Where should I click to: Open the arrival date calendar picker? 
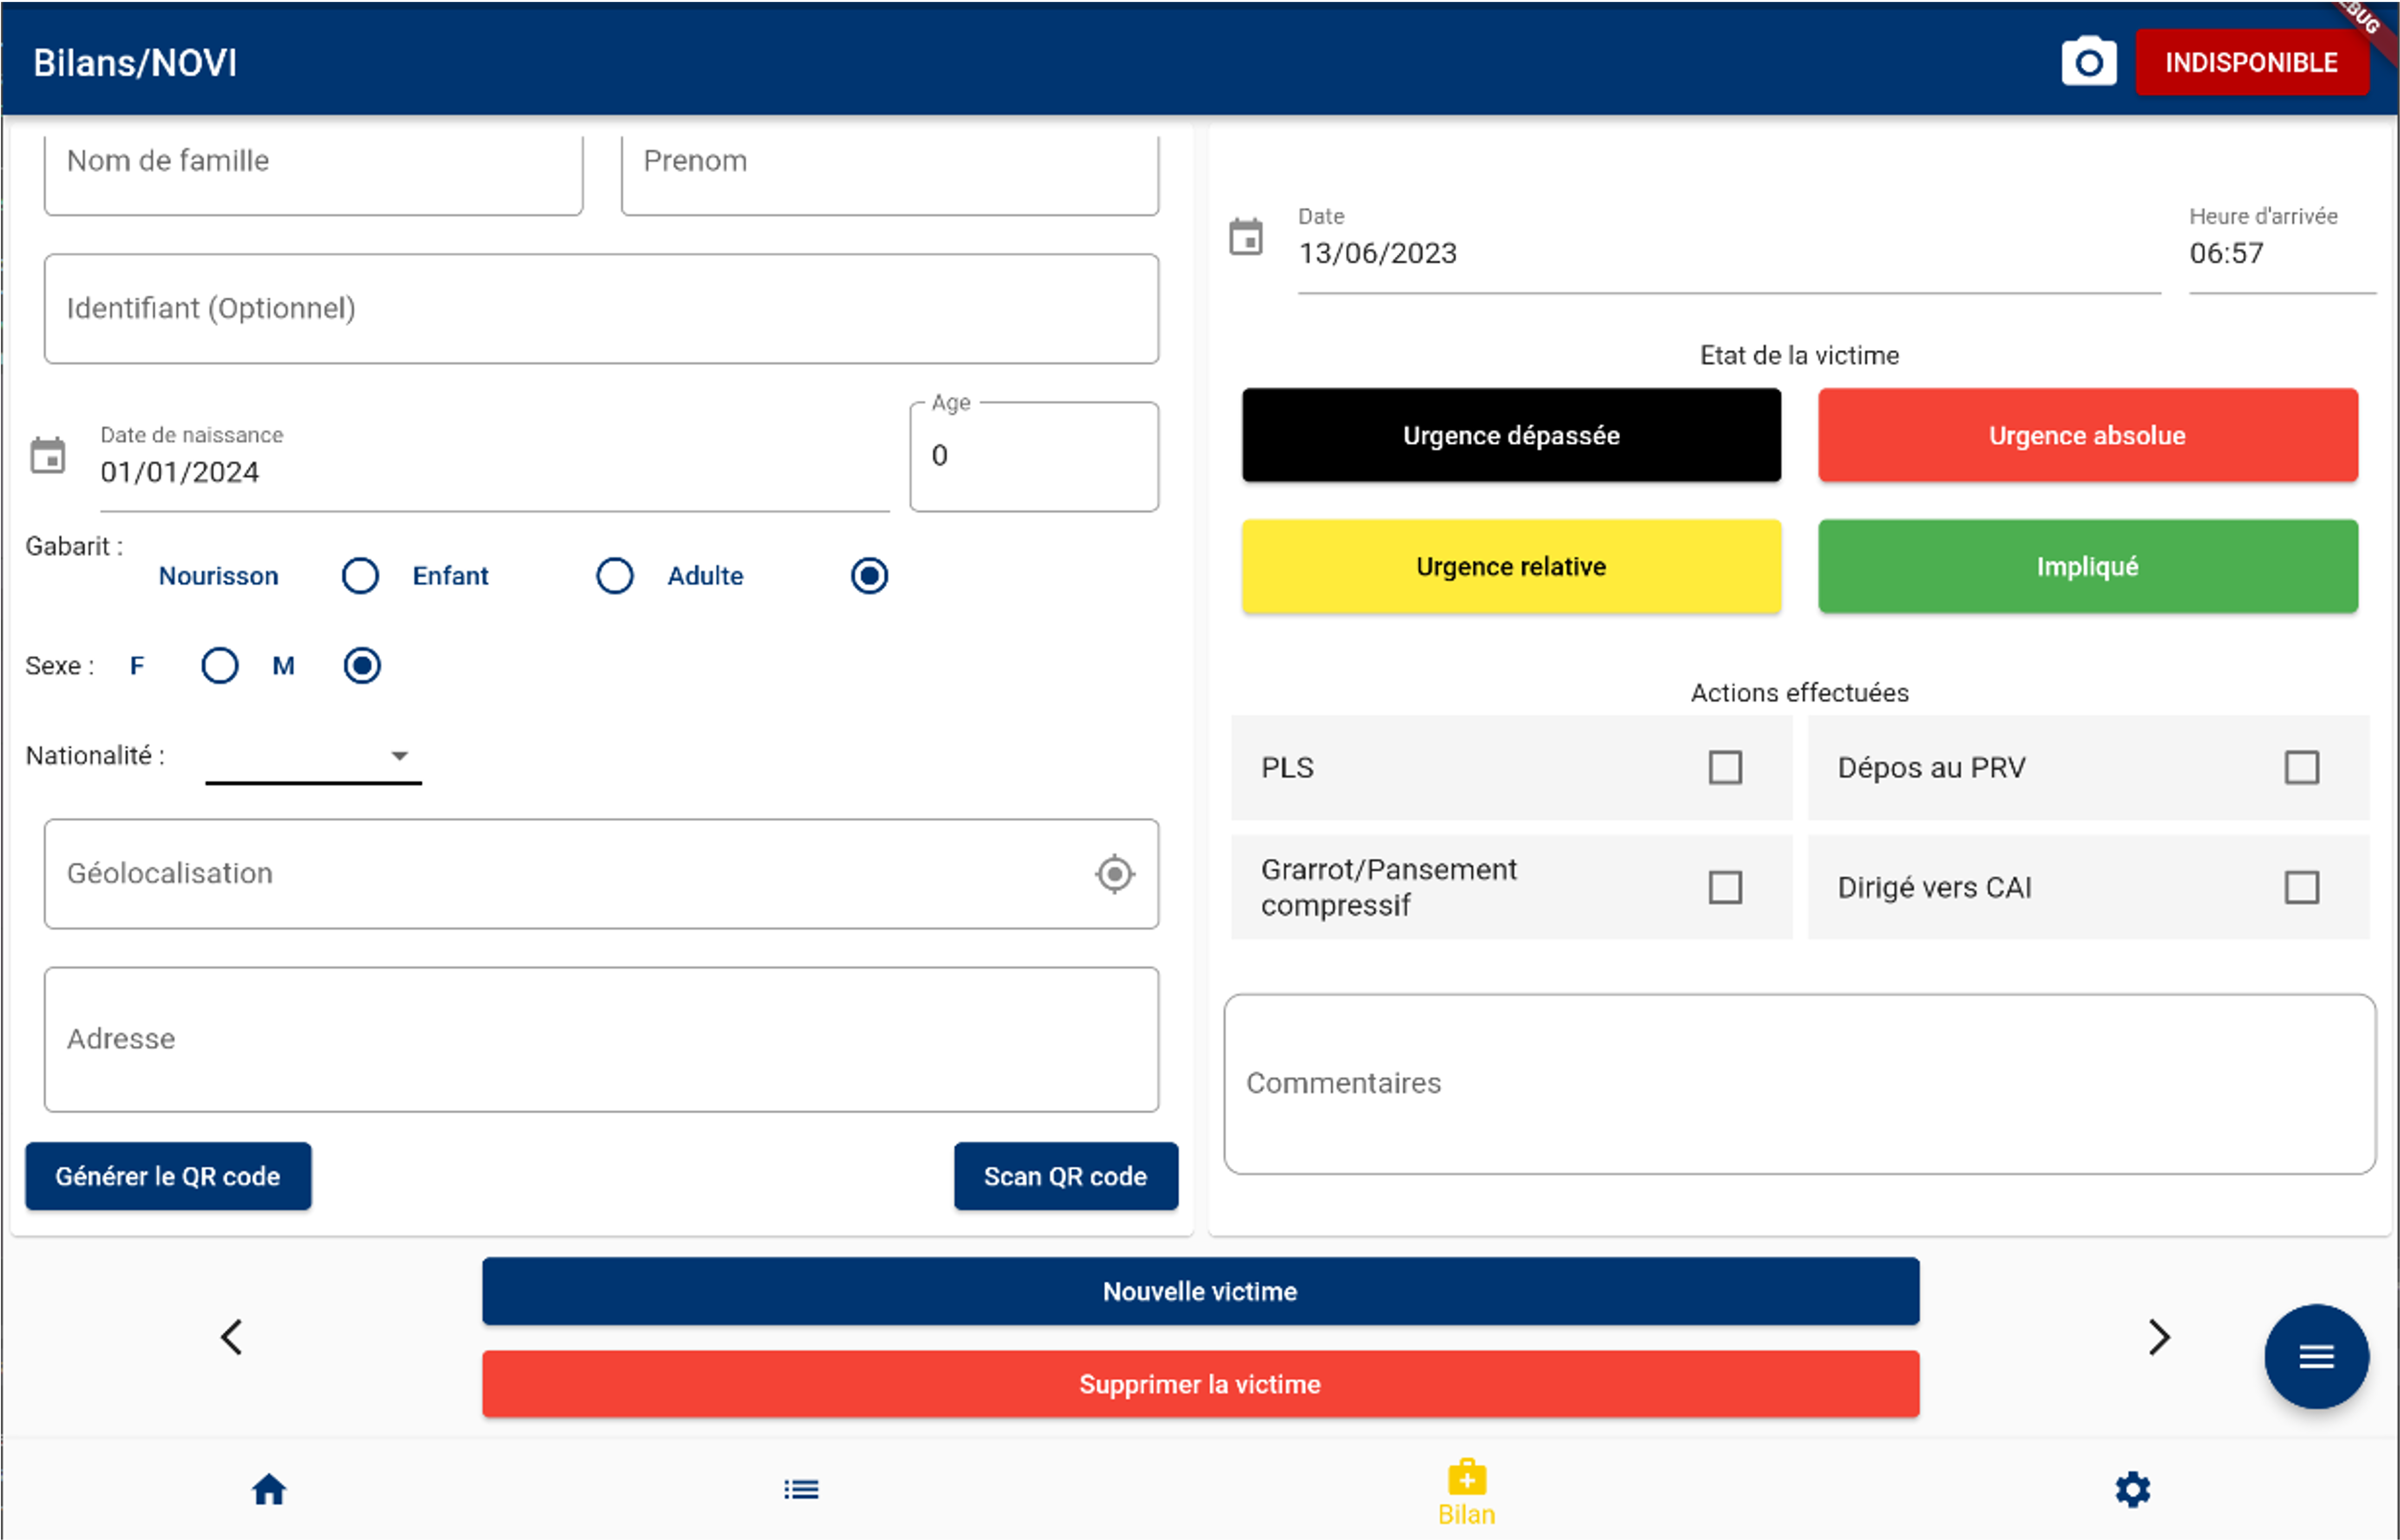(x=1245, y=237)
